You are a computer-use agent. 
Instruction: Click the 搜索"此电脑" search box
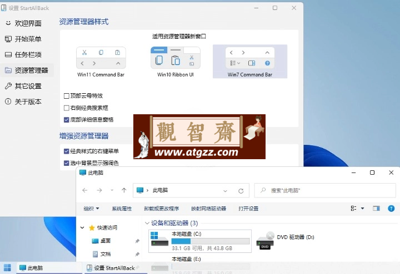[x=325, y=190]
